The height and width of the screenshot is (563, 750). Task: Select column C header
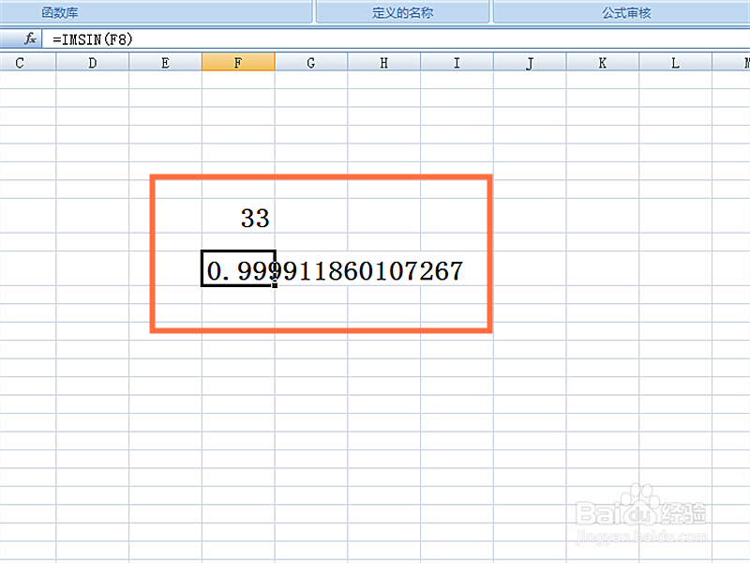click(x=28, y=63)
